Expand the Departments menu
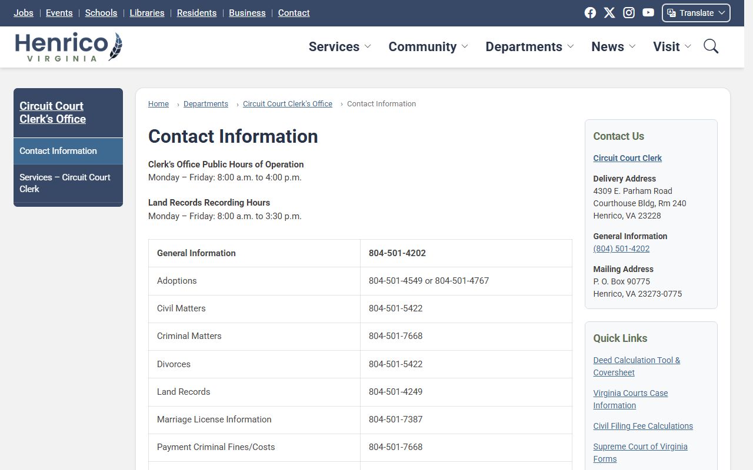 [529, 46]
